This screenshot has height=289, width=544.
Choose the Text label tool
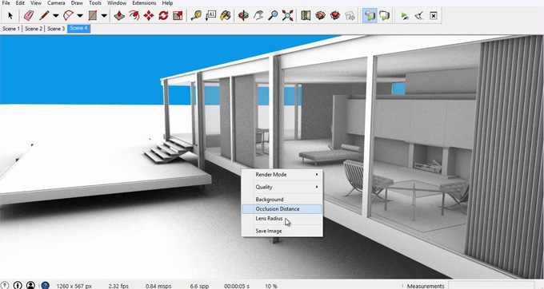coord(210,16)
